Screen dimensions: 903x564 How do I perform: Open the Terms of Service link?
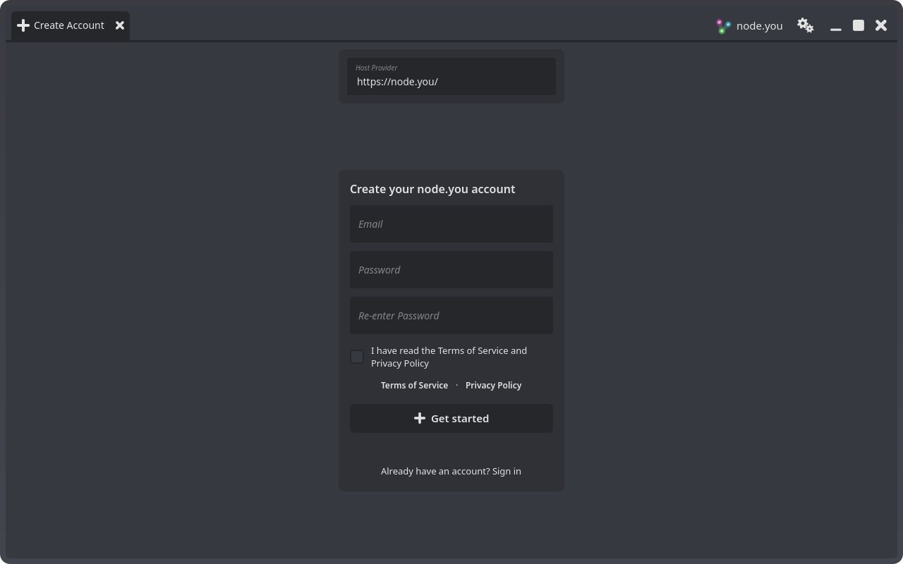(414, 385)
